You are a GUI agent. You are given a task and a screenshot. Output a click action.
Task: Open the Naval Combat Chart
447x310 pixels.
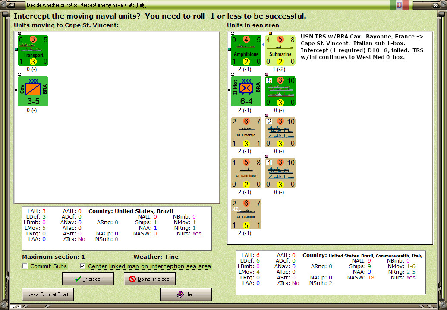point(47,294)
